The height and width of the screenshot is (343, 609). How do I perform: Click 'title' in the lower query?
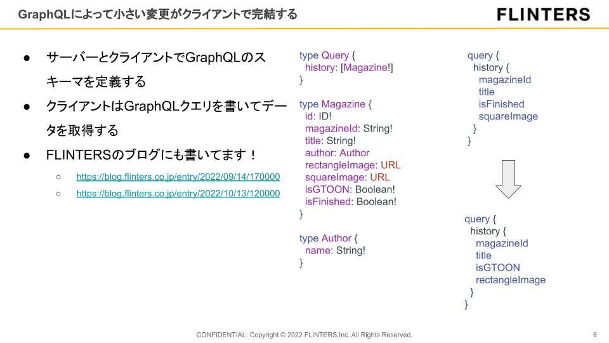(483, 255)
